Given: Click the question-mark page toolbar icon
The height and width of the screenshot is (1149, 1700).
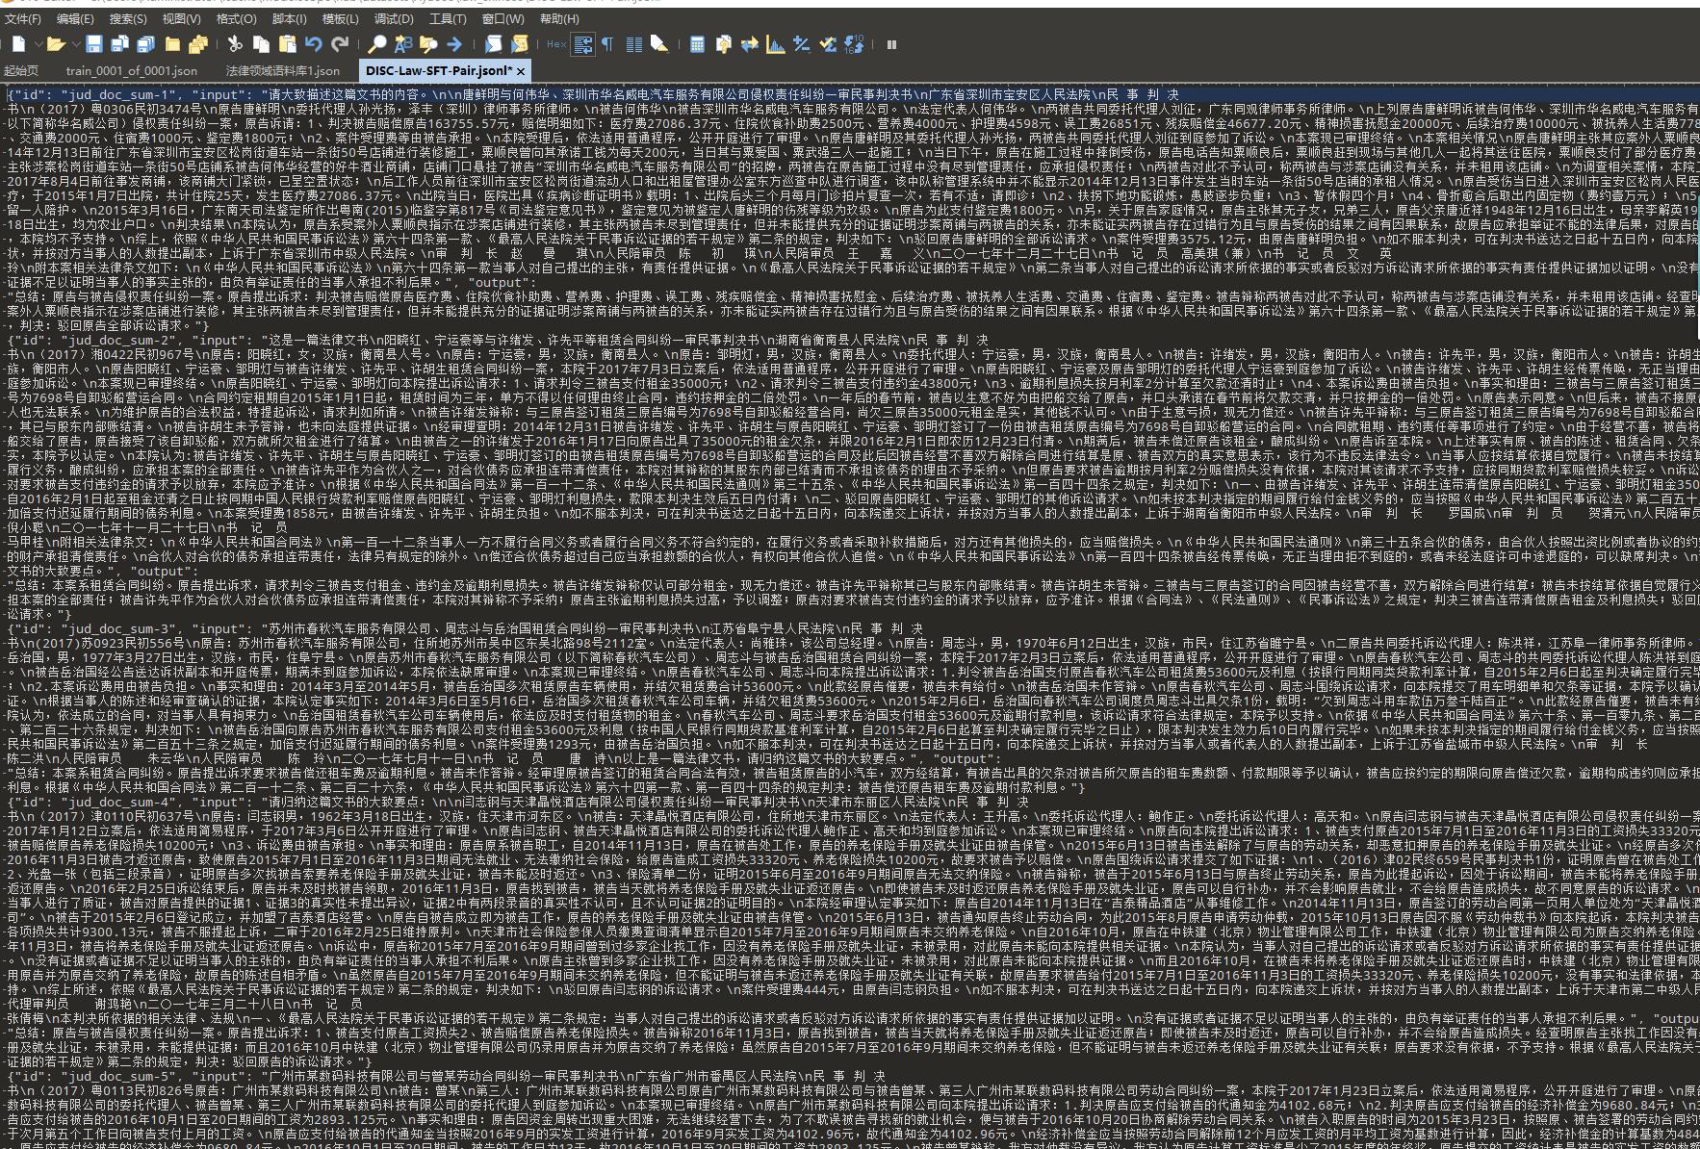Looking at the screenshot, I should [723, 43].
